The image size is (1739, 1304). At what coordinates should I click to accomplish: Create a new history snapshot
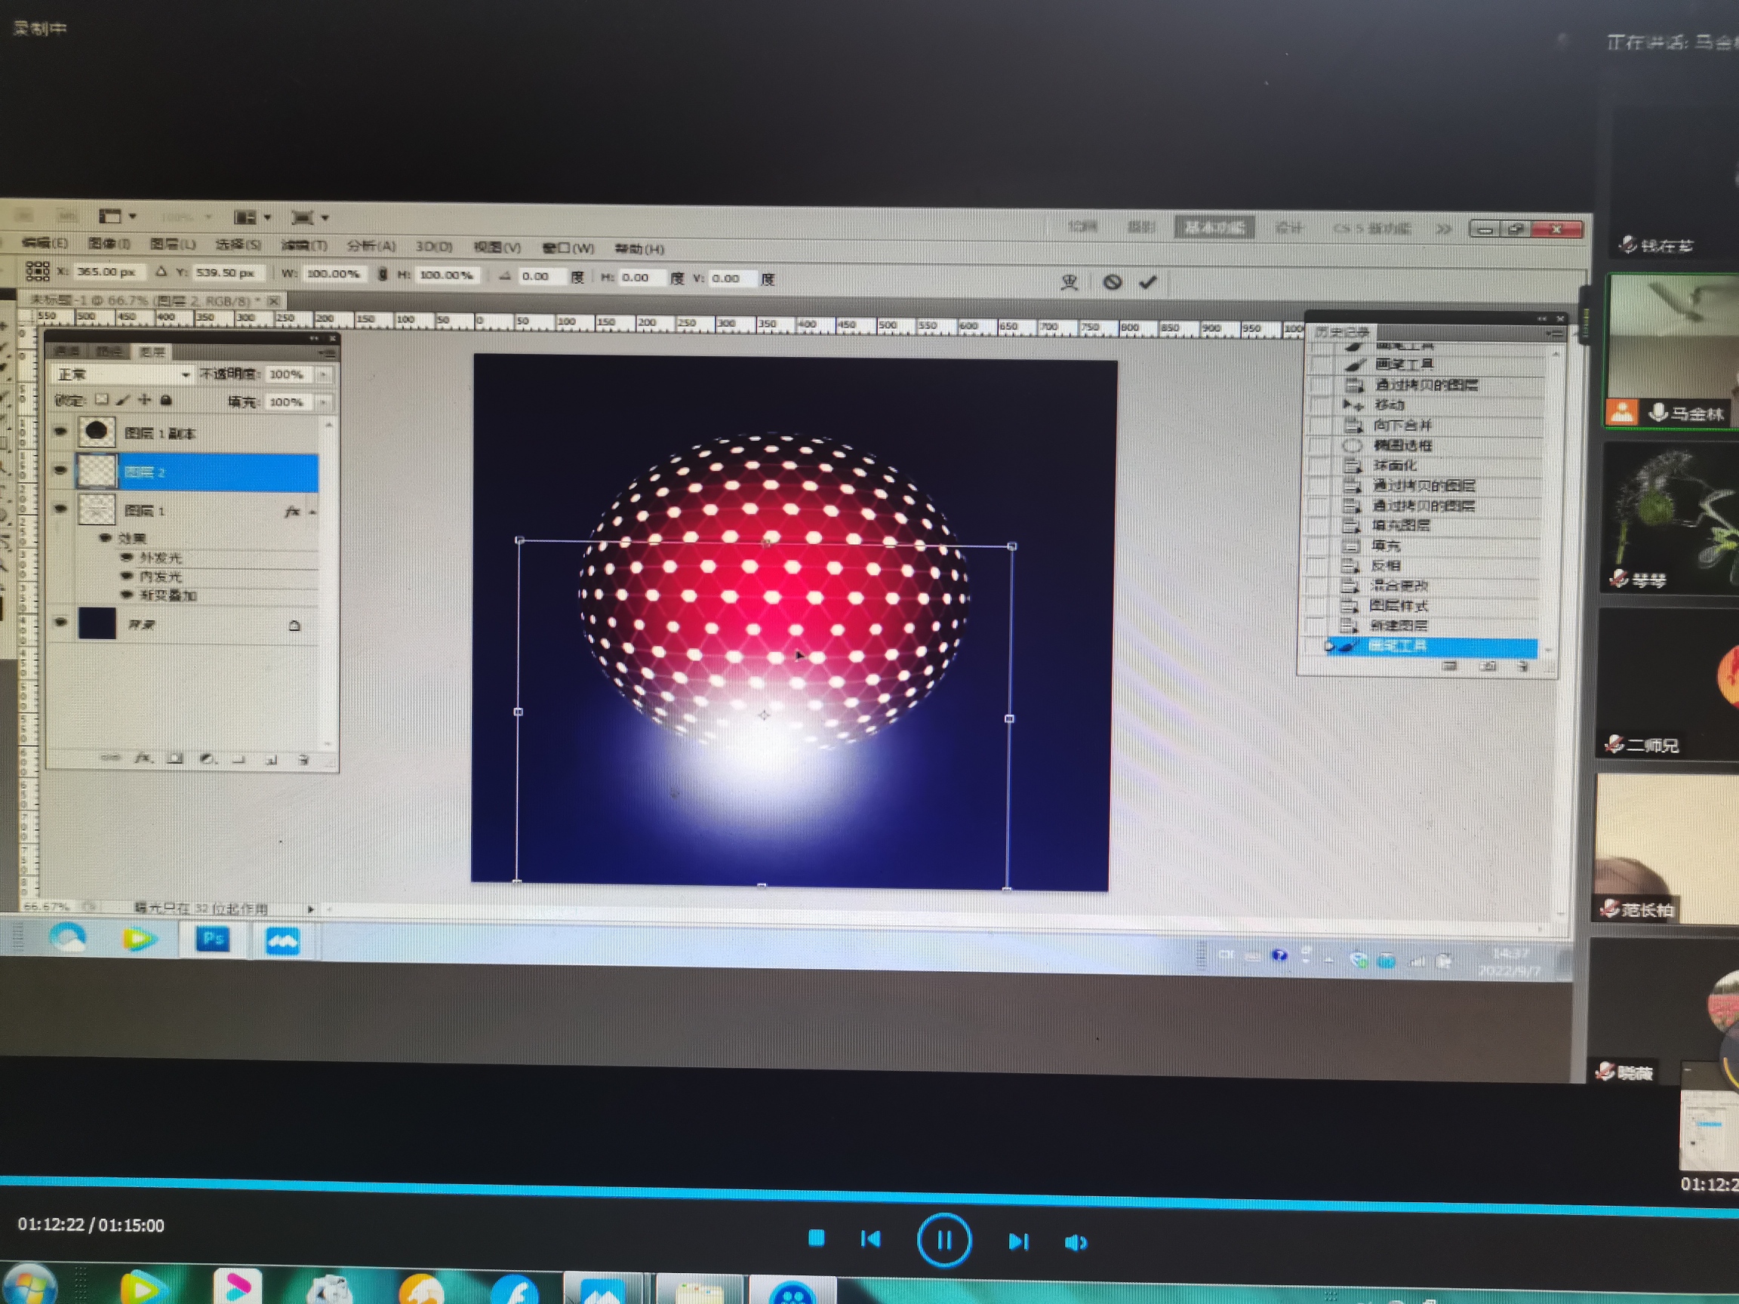[1488, 666]
